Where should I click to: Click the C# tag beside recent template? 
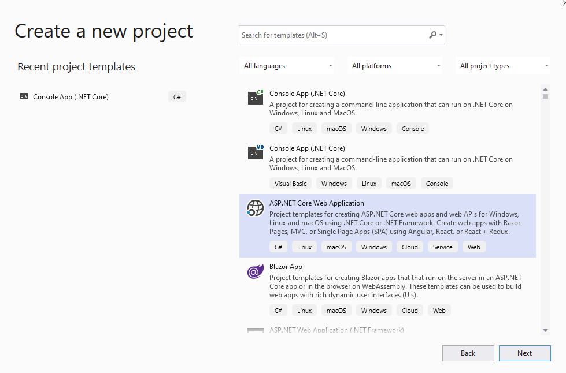pyautogui.click(x=177, y=97)
